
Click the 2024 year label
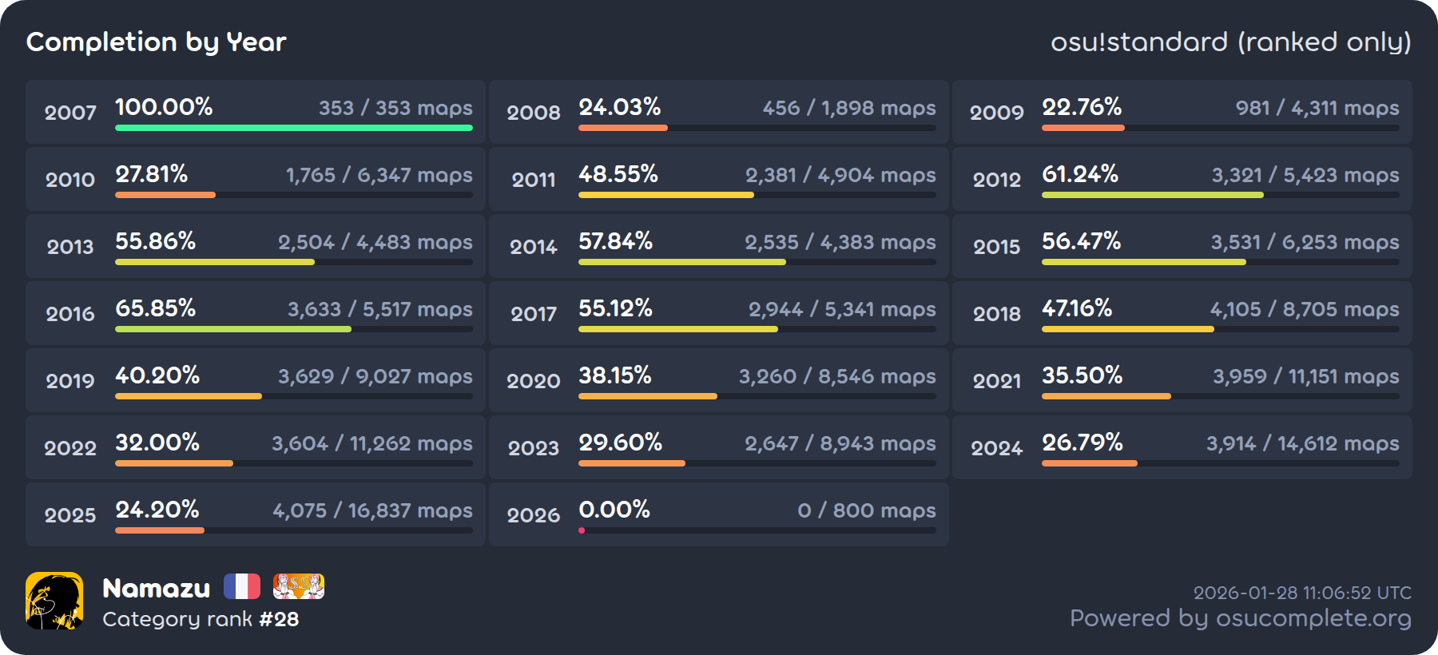(996, 448)
